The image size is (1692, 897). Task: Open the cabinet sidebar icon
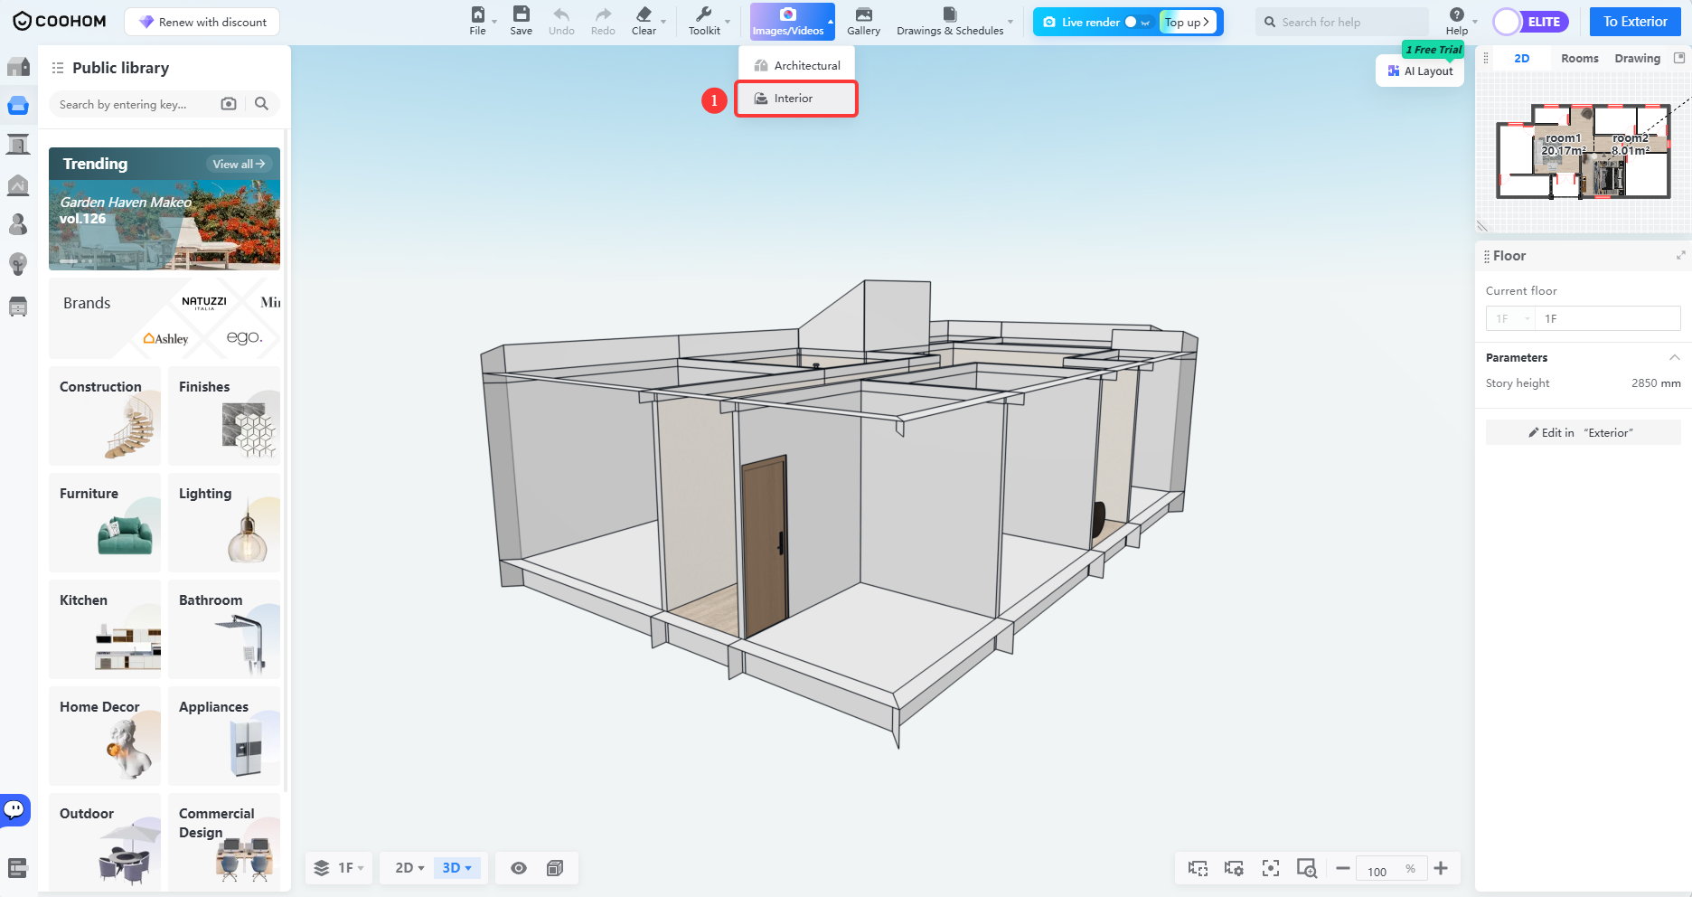pyautogui.click(x=18, y=307)
